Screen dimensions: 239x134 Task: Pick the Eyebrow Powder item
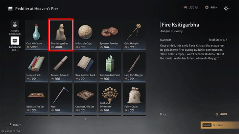click(x=110, y=35)
